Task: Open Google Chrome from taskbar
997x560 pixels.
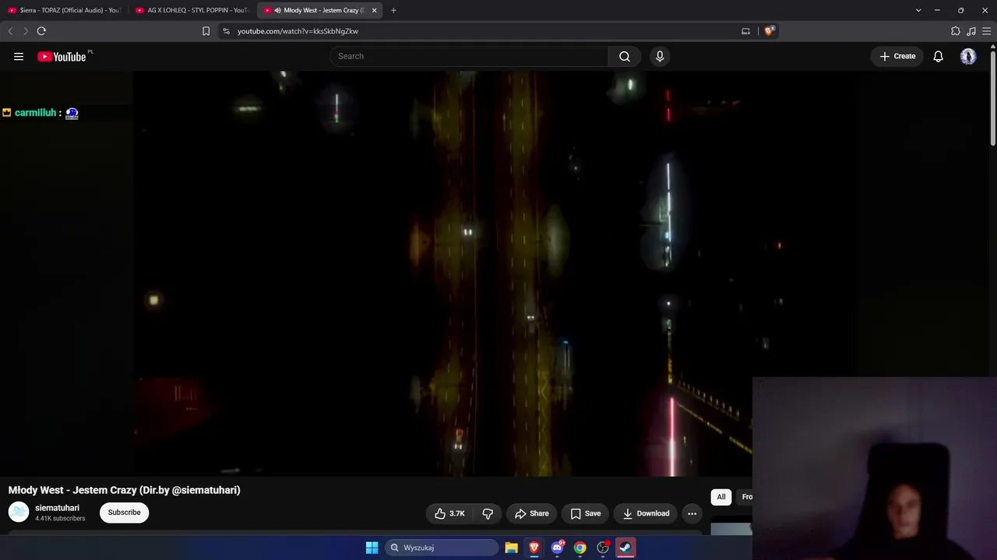Action: 580,548
